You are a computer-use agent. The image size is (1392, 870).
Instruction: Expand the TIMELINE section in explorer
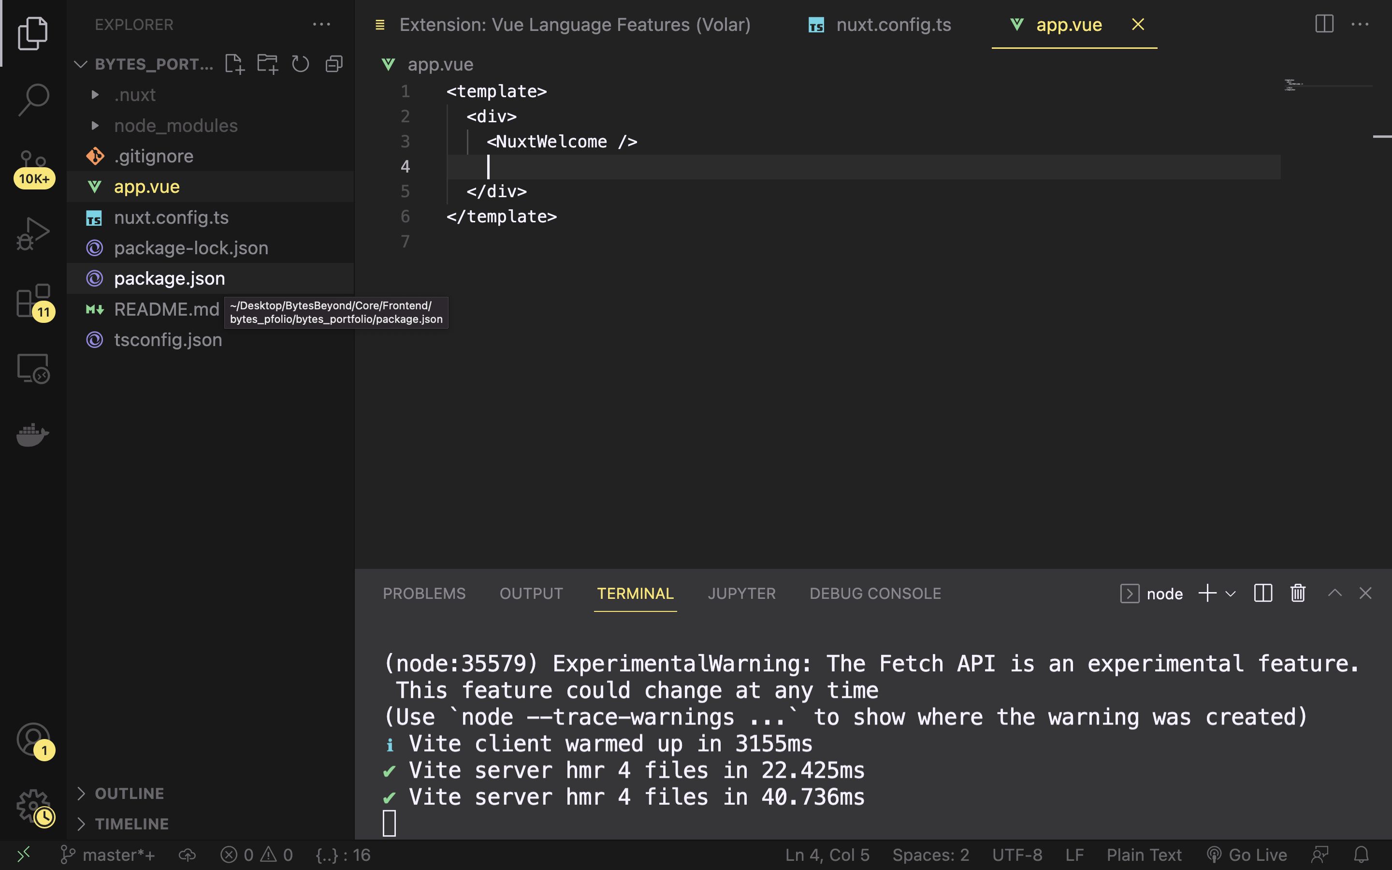(131, 823)
